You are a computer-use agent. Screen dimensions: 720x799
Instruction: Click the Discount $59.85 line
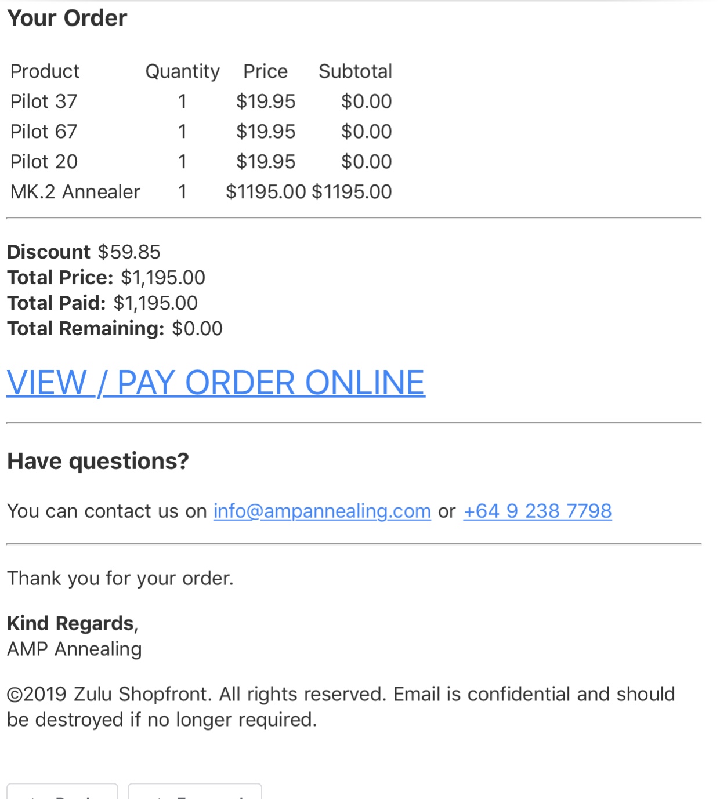pos(84,252)
